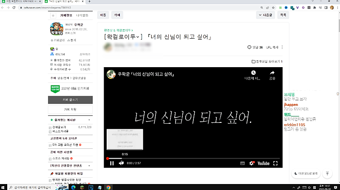Screen dimensions: 340x190
Task: Enter fullscreen video mode
Action: [x=275, y=163]
